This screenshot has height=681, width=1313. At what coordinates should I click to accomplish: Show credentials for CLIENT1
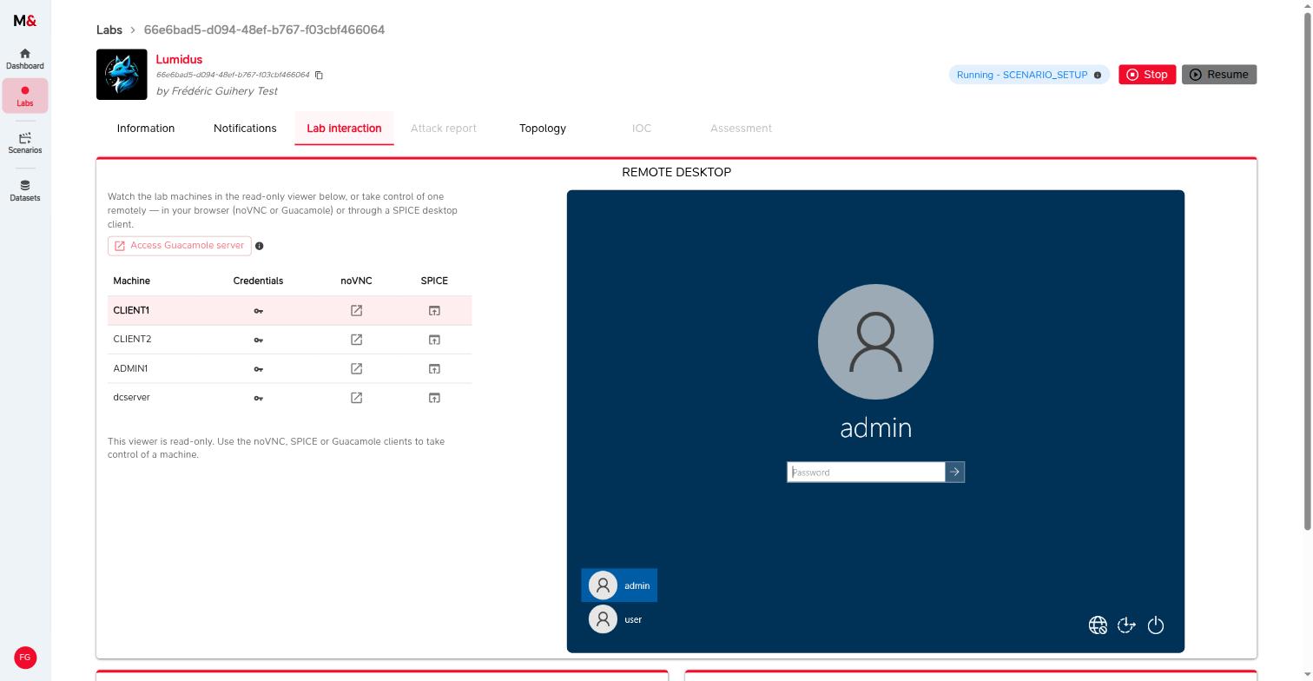pyautogui.click(x=258, y=311)
